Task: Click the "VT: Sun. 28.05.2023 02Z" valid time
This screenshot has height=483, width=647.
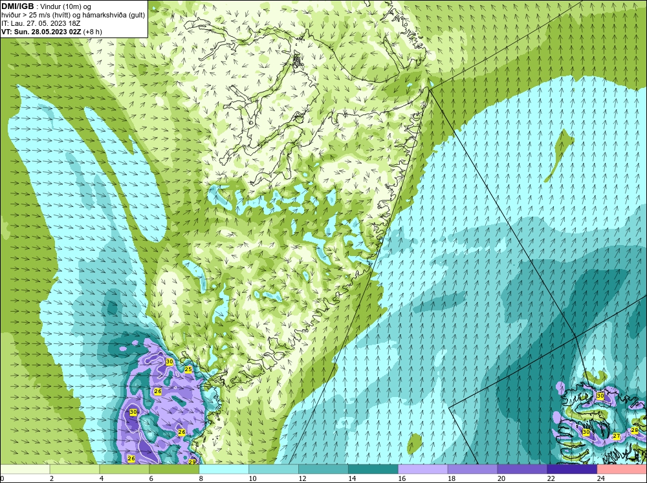Action: point(41,31)
